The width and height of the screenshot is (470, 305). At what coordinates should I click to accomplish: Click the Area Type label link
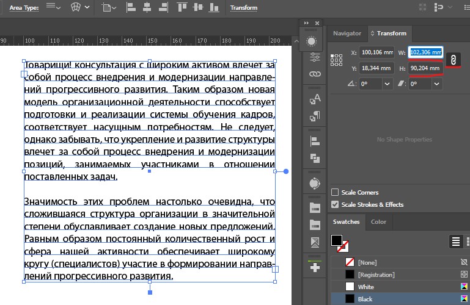24,8
